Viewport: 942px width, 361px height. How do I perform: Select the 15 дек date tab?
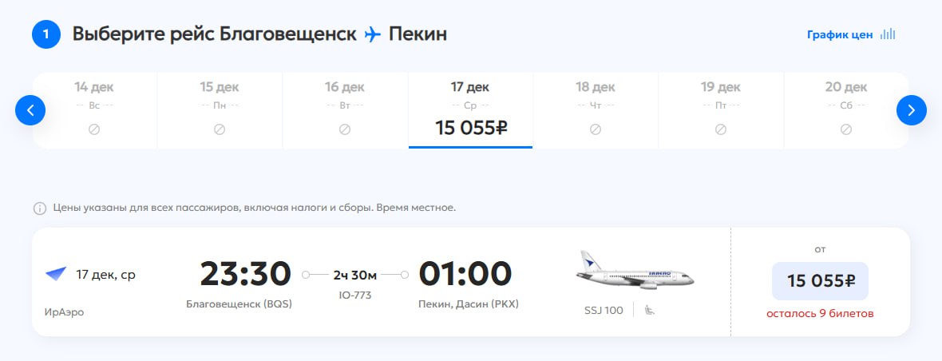(220, 110)
